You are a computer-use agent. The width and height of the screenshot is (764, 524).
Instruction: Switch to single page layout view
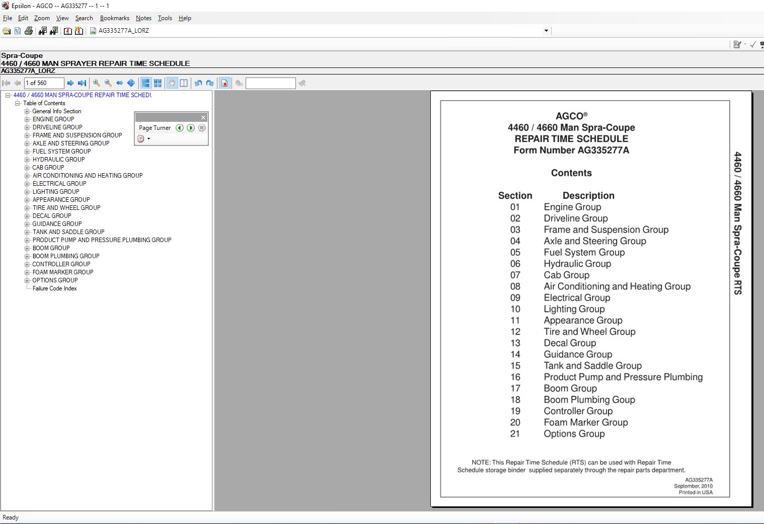[145, 83]
